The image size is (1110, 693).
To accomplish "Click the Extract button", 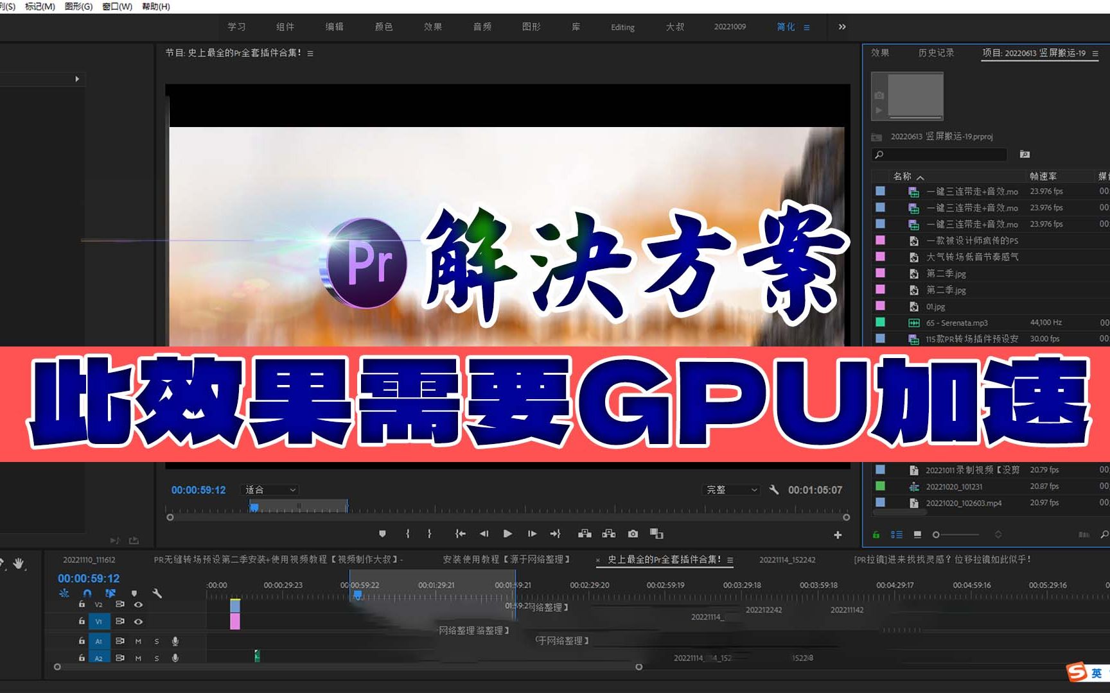I will click(x=608, y=534).
